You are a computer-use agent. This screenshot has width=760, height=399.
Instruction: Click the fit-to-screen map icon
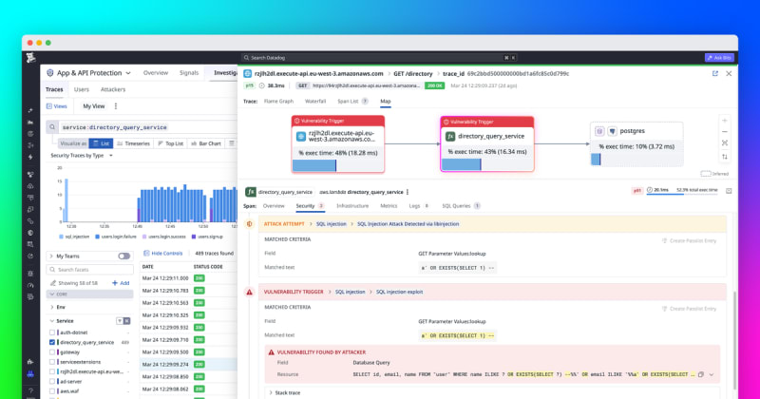(x=724, y=143)
